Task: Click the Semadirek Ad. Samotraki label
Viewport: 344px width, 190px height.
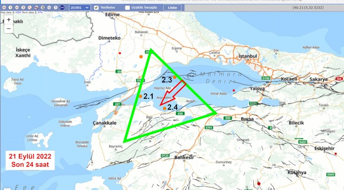Action: (61, 103)
